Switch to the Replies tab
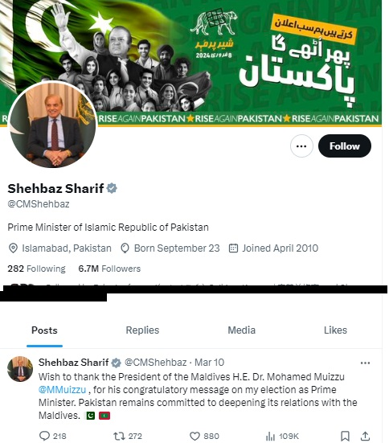This screenshot has height=443, width=389. click(142, 330)
